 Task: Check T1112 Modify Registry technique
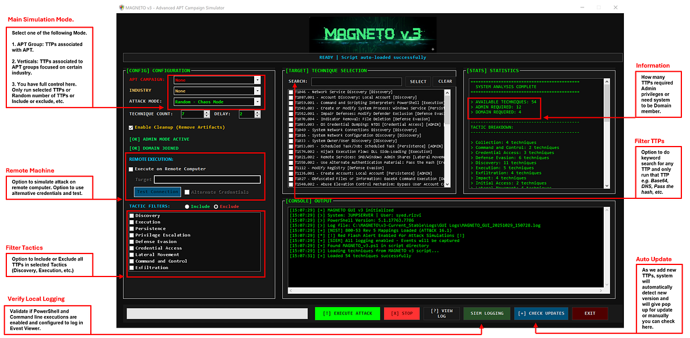pyautogui.click(x=292, y=168)
